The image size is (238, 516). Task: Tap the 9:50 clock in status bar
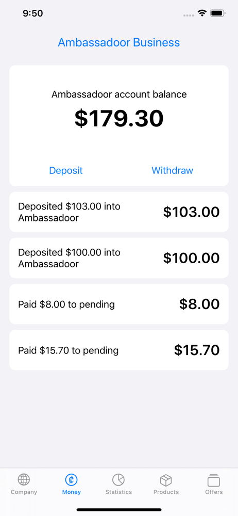click(x=33, y=13)
